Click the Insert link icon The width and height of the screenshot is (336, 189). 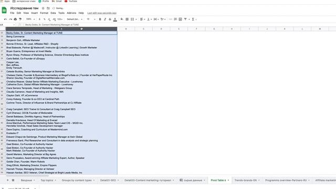tap(171, 19)
